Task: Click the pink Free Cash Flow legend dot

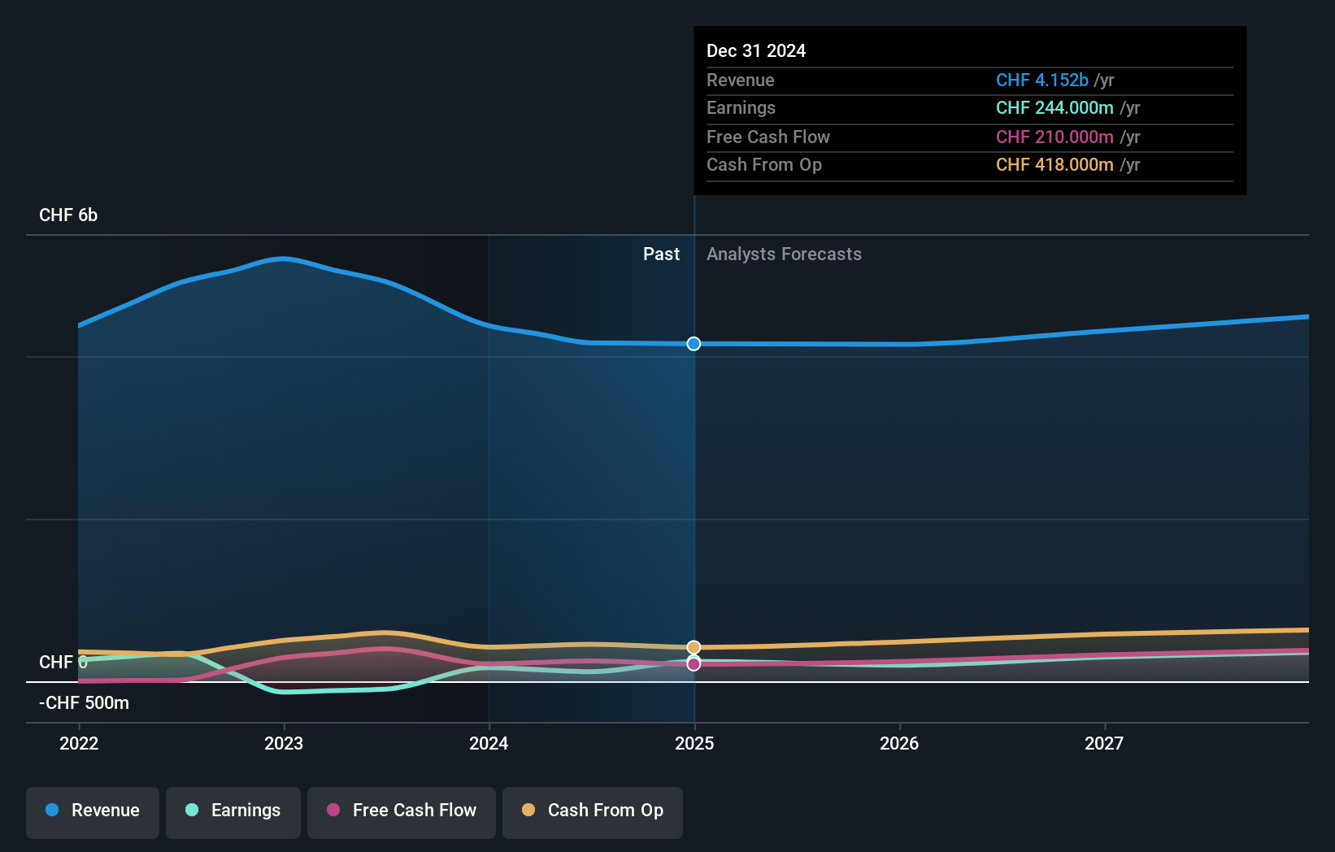Action: [x=333, y=810]
